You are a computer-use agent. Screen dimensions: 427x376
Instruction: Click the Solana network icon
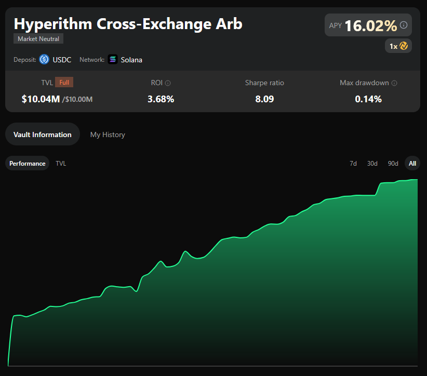tap(113, 59)
